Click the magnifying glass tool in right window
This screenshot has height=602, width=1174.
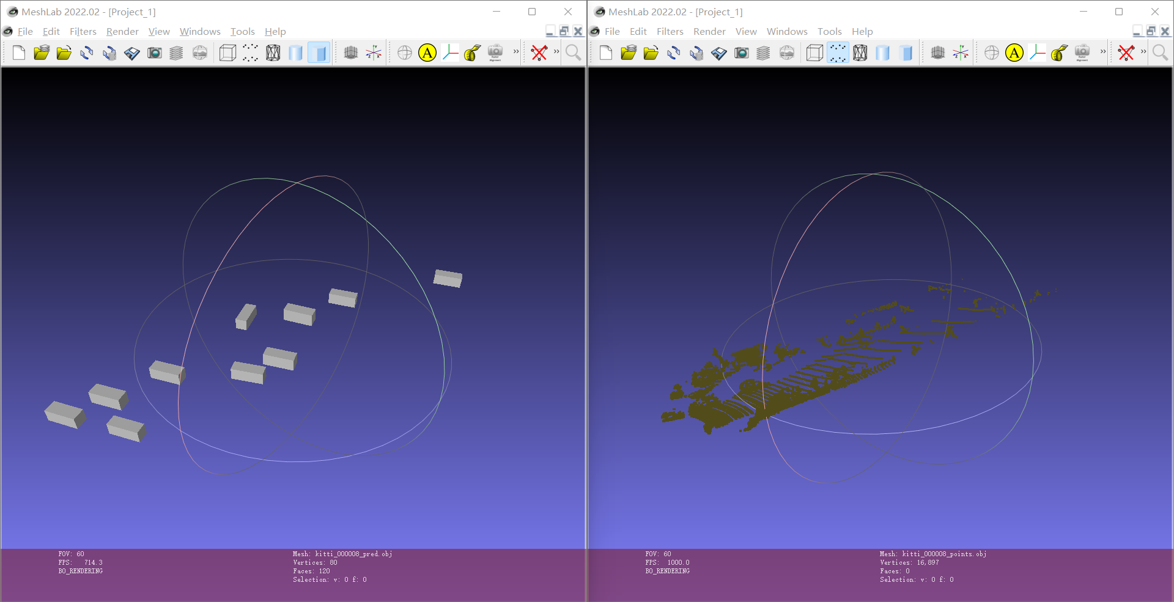pos(1160,53)
